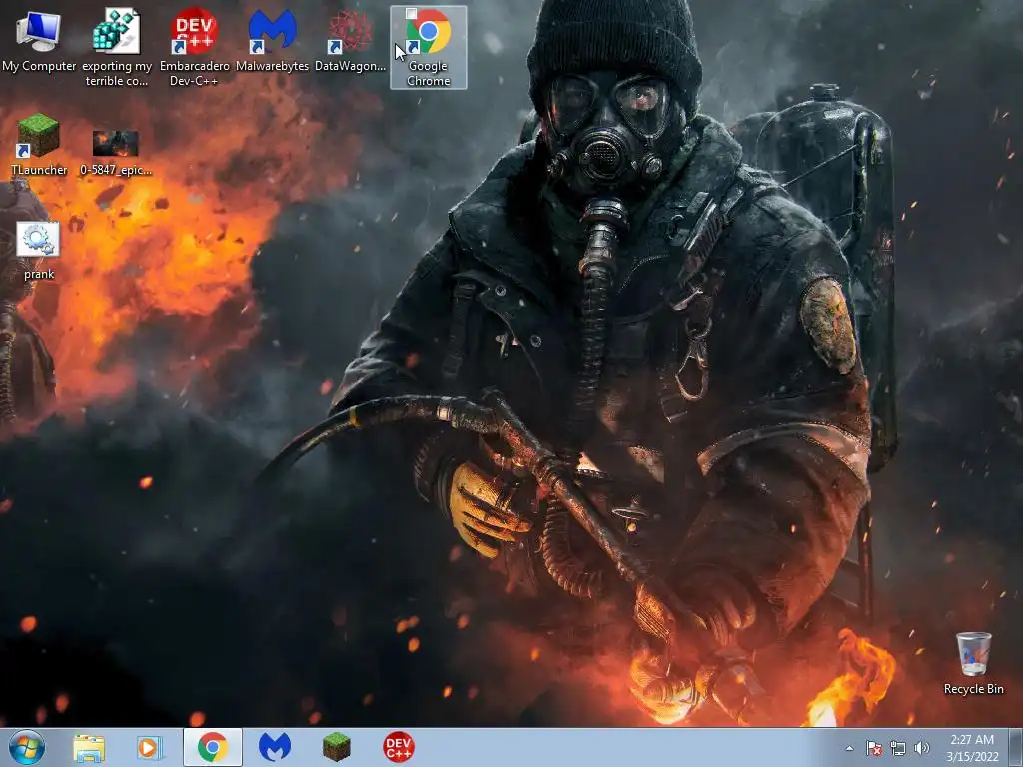Open the 'exporting my terrible co...' registry file
Screen dimensions: 1023x767
click(x=116, y=47)
